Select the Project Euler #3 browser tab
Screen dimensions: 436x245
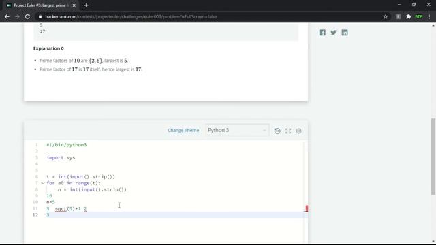click(42, 5)
